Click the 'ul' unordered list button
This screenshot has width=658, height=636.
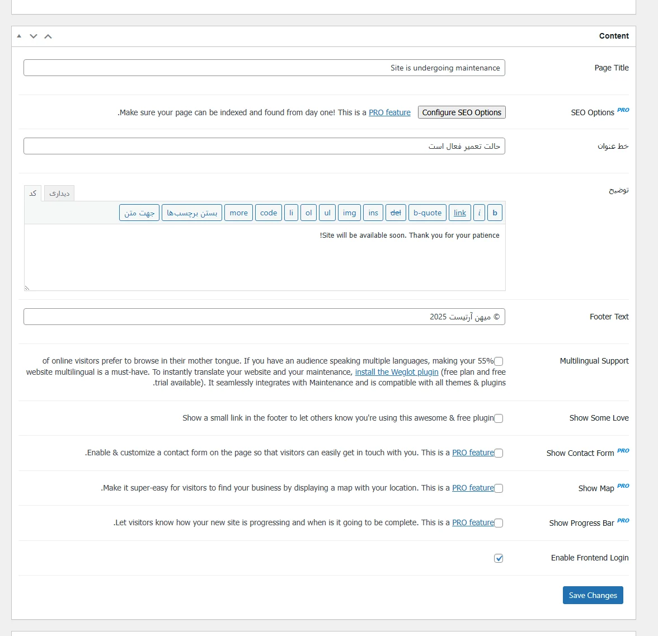(327, 213)
